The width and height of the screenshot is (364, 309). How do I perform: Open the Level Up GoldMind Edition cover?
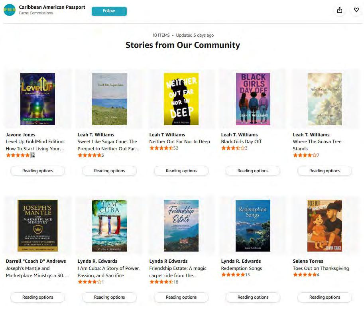pos(37,99)
